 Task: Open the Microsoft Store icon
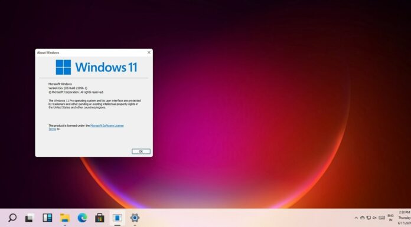coord(100,218)
